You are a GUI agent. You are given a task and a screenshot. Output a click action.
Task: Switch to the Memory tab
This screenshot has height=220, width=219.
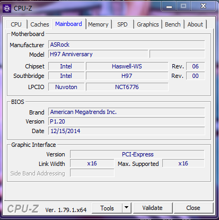(x=98, y=24)
